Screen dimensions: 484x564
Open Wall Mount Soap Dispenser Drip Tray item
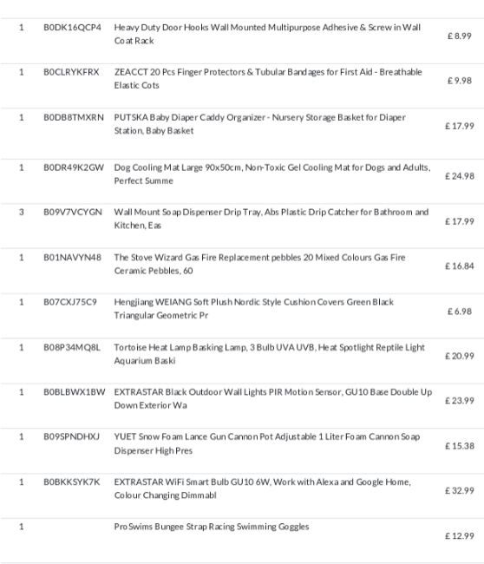click(271, 219)
